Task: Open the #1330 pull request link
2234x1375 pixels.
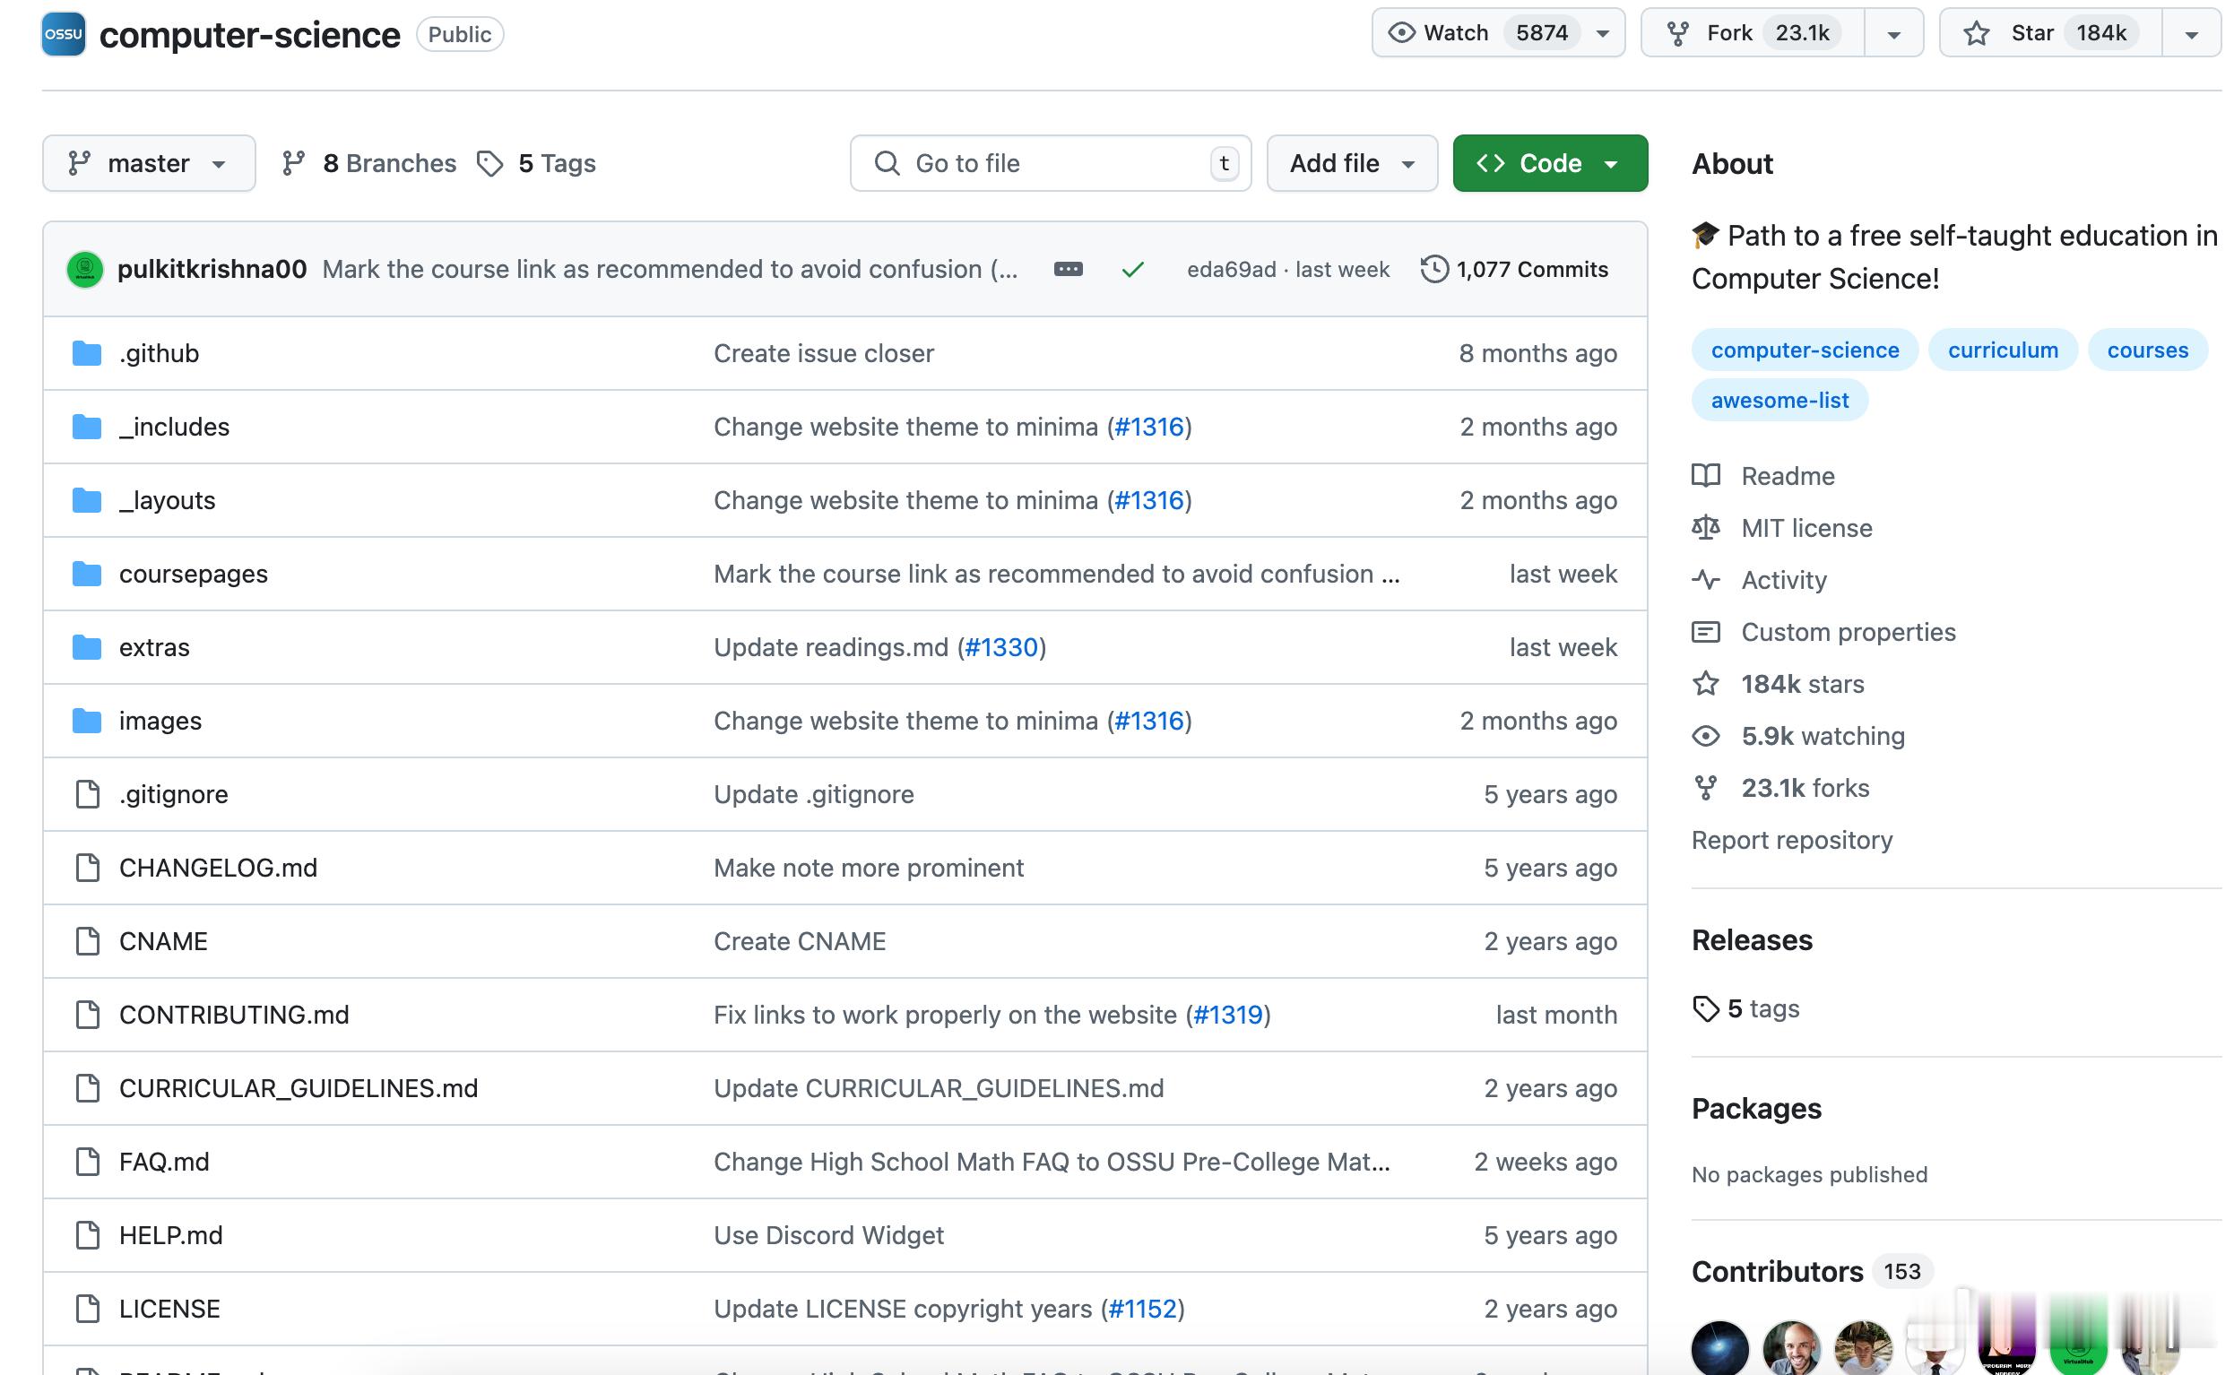Action: tap(1001, 647)
